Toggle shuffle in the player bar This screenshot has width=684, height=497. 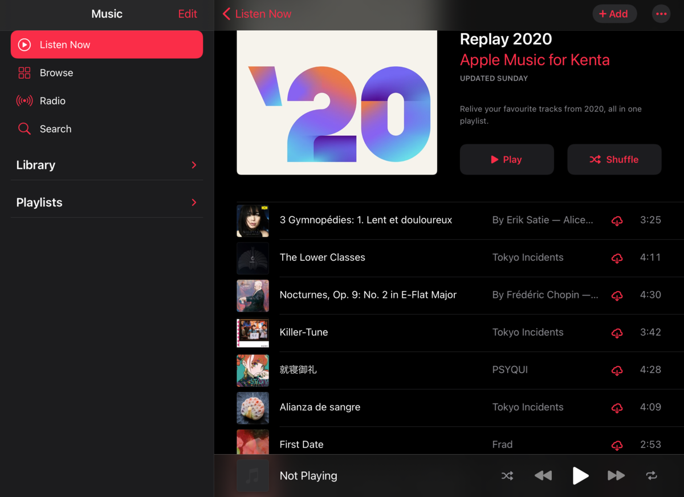point(507,475)
